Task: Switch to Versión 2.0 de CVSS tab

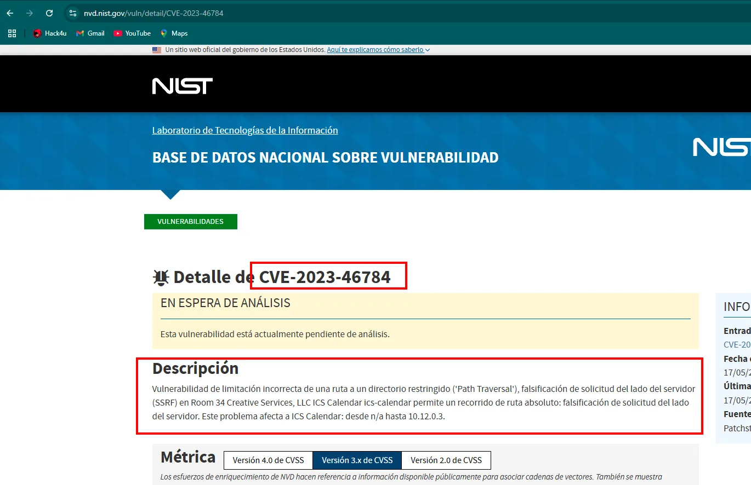Action: click(x=446, y=460)
